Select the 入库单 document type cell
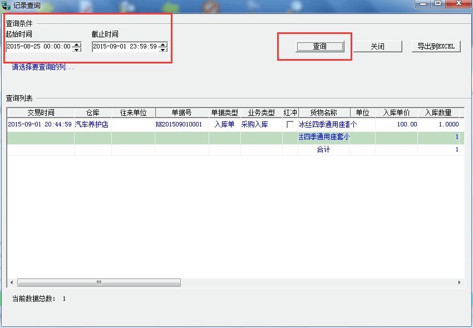Screen dimensions: 473x328 tap(224, 124)
